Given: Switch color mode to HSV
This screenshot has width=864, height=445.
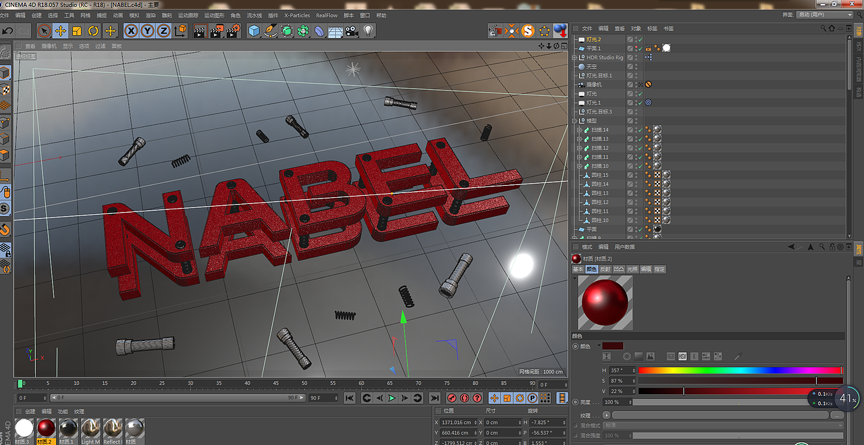Looking at the screenshot, I should [x=682, y=357].
